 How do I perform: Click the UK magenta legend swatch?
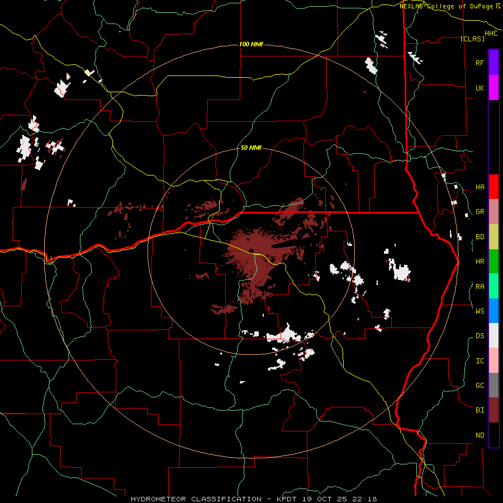tap(493, 88)
